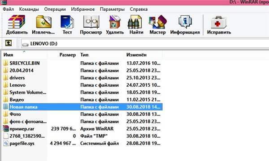269x161 pixels.
Task: Click the Добавить (Add) toolbar icon
Action: [x=17, y=22]
